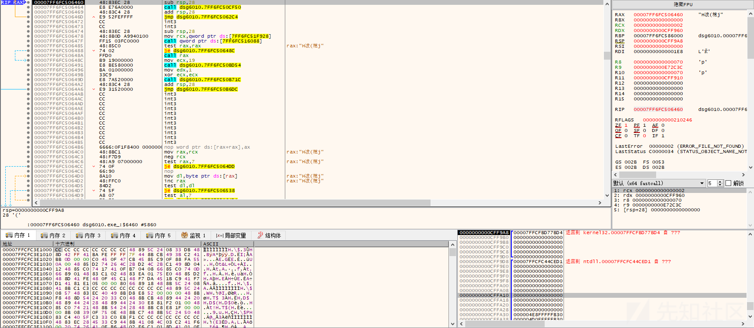This screenshot has width=754, height=328.
Task: Toggle breakpoint dot beside address 00007FF6FC5064A6
Action: (x=29, y=89)
